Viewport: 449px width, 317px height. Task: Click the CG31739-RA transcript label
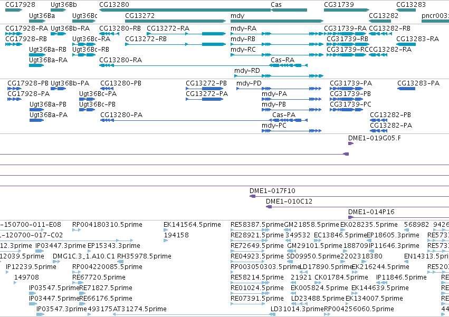pyautogui.click(x=345, y=28)
